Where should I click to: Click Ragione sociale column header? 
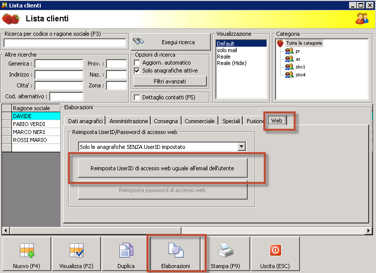pos(36,108)
